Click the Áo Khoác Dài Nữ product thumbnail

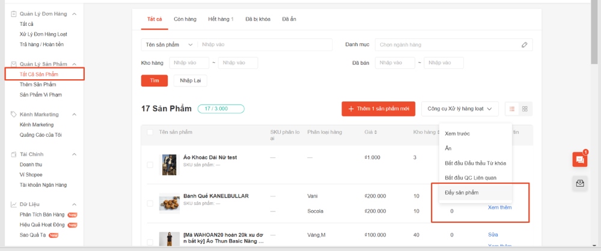(x=169, y=165)
